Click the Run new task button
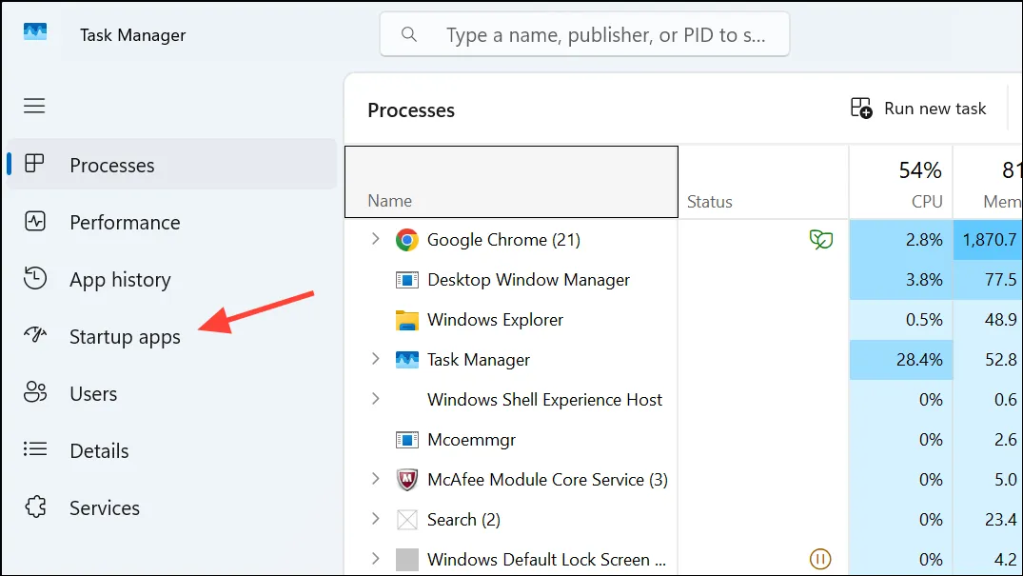 [918, 109]
